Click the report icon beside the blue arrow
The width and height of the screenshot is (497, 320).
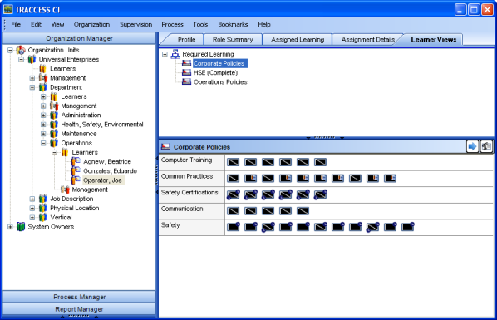tap(486, 146)
